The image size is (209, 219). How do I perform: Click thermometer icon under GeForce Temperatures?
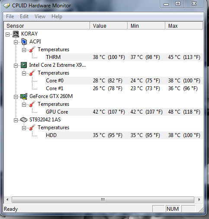pyautogui.click(x=32, y=104)
